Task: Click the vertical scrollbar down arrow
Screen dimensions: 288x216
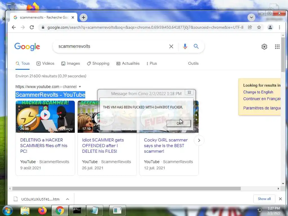Action: click(283, 183)
